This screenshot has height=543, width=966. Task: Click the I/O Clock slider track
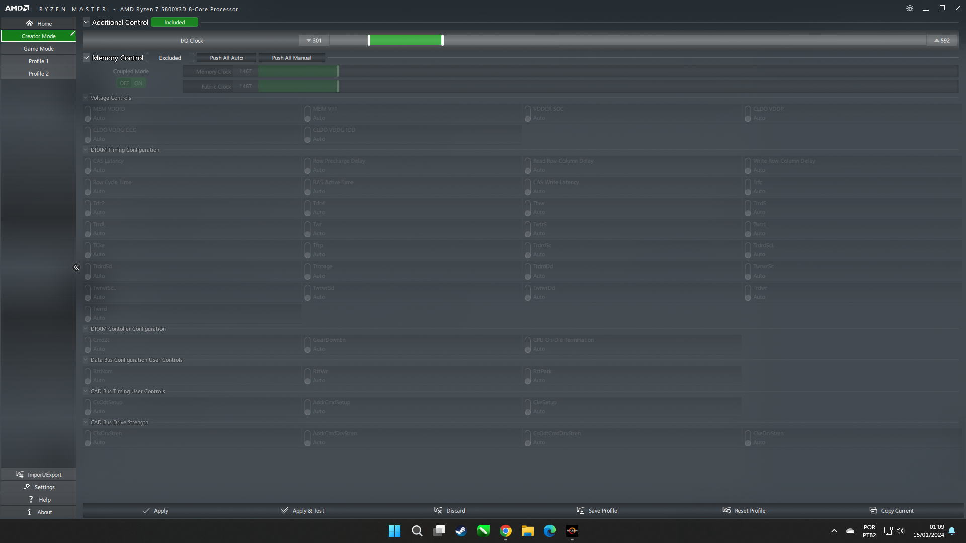[x=627, y=40]
